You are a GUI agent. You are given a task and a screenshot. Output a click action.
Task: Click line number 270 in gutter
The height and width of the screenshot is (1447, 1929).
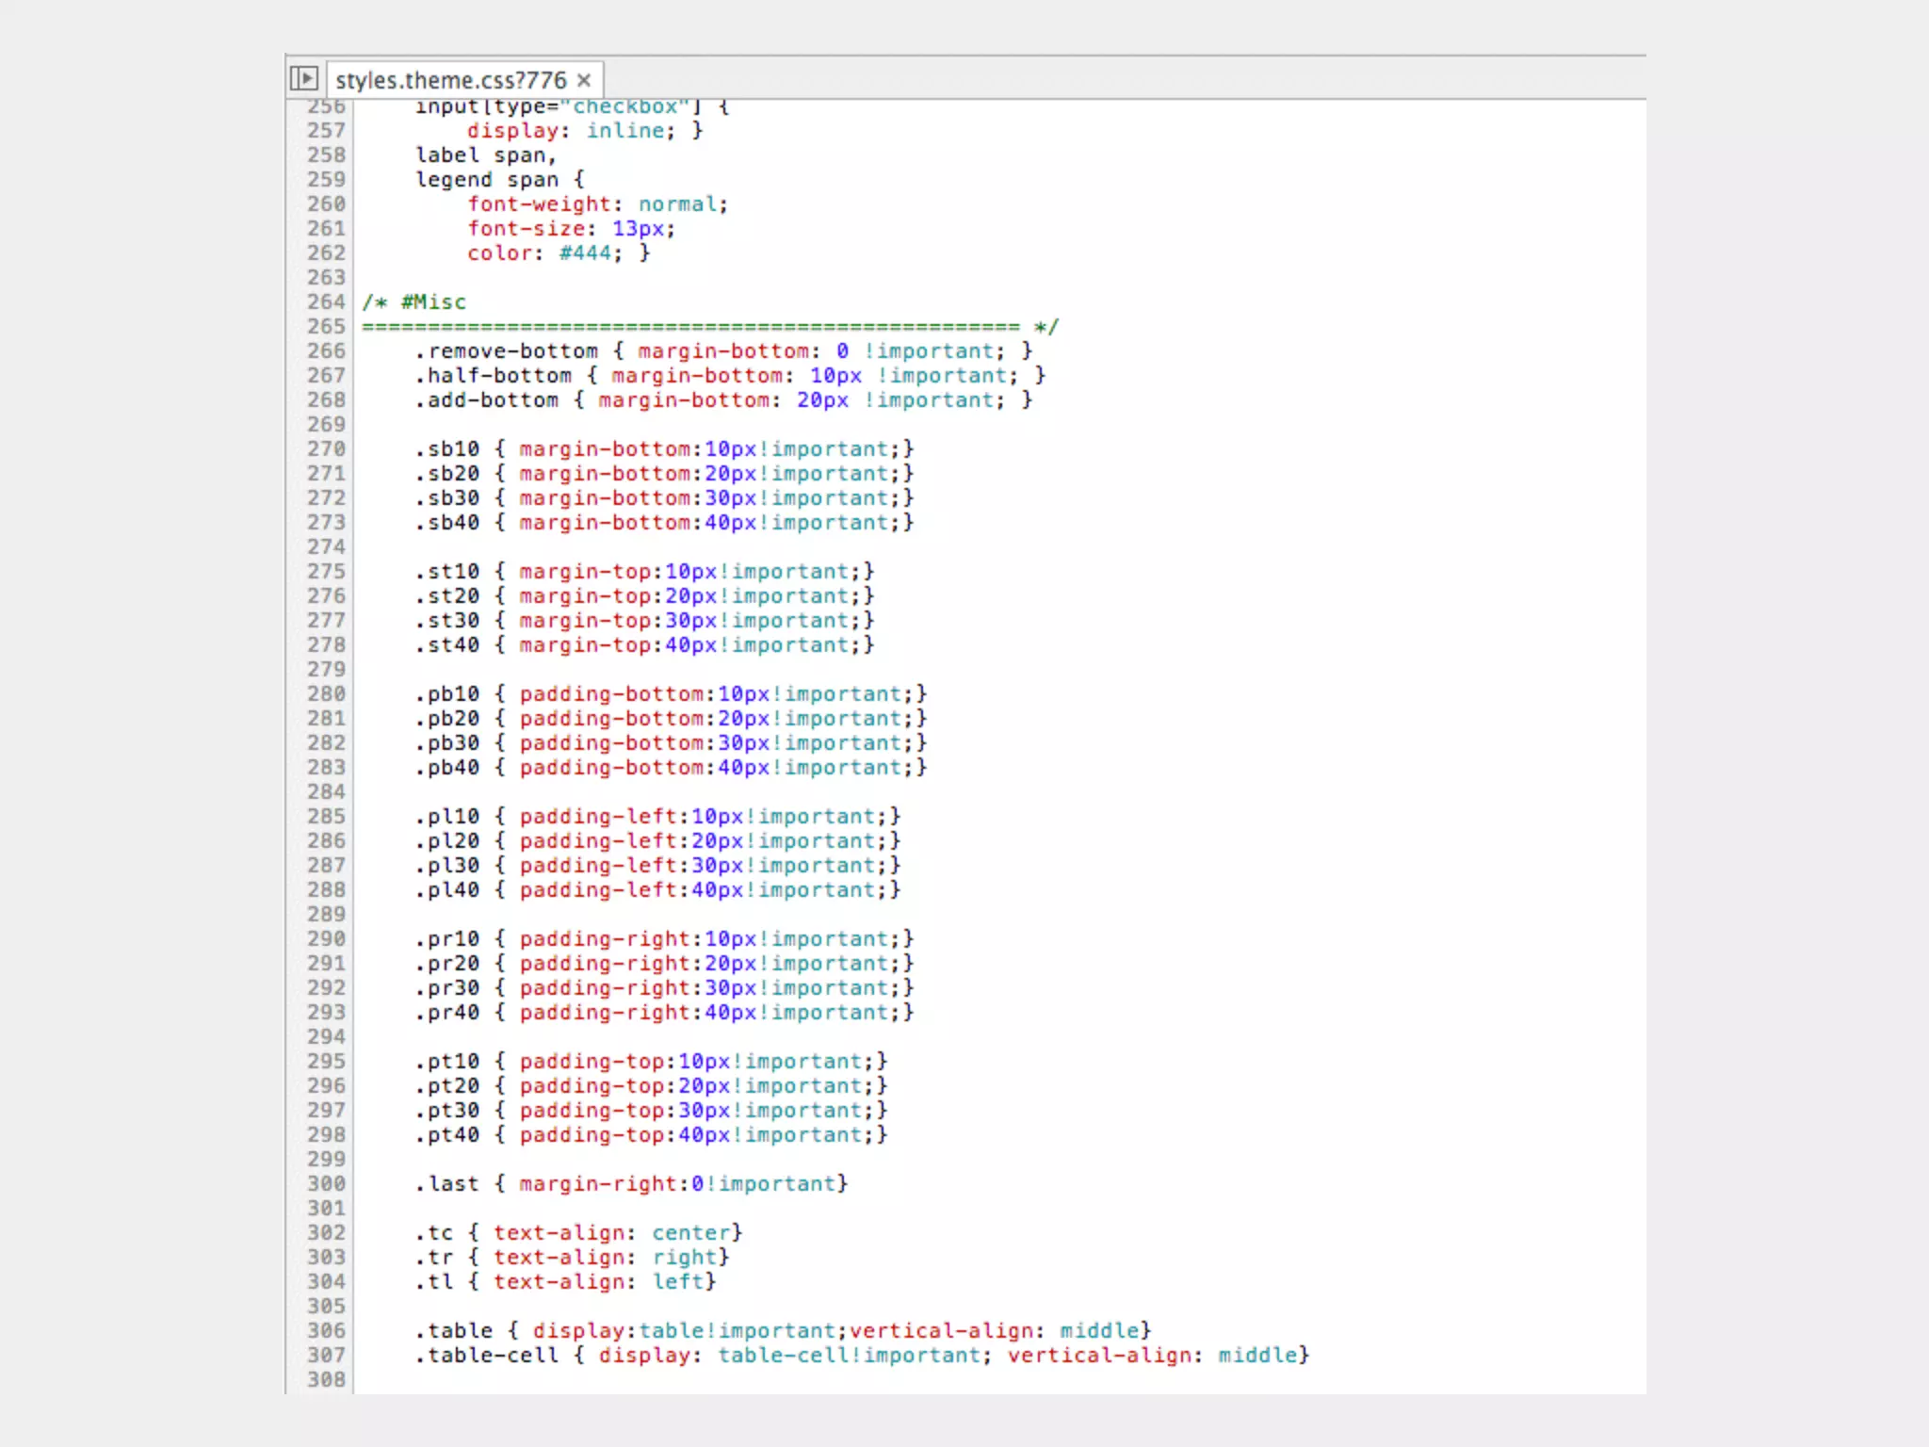[326, 449]
